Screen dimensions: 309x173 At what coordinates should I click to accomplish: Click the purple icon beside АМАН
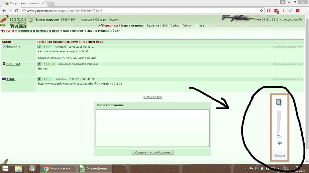(x=4, y=79)
